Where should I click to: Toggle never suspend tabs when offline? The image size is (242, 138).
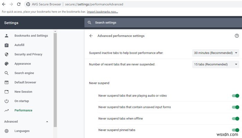[x=235, y=119]
